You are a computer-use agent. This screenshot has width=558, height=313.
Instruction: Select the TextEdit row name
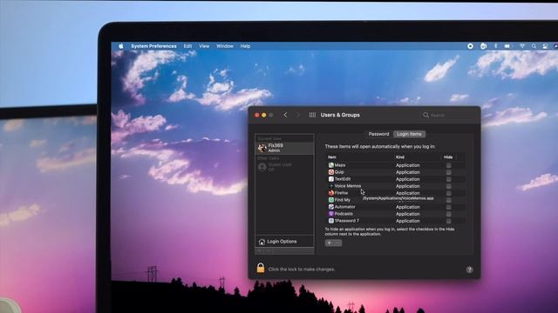point(343,179)
